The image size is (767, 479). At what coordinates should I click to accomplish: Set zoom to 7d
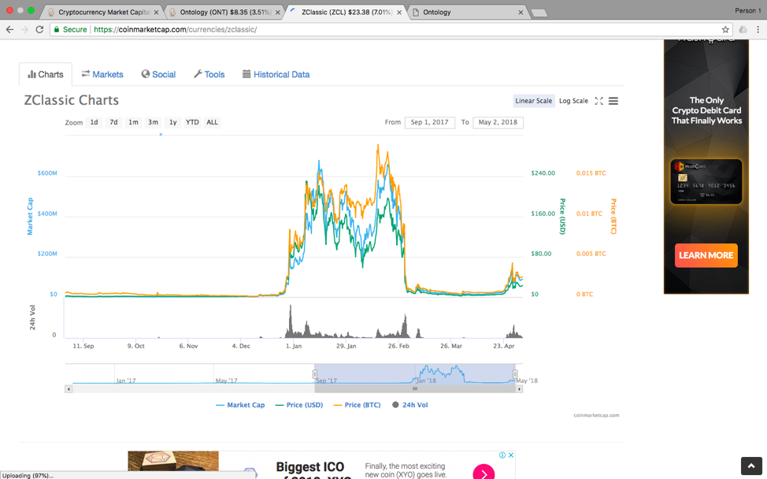pyautogui.click(x=113, y=122)
